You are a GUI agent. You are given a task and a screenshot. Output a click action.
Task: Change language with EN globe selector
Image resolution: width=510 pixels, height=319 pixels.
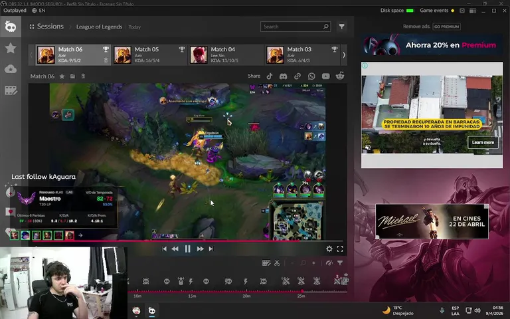(39, 11)
